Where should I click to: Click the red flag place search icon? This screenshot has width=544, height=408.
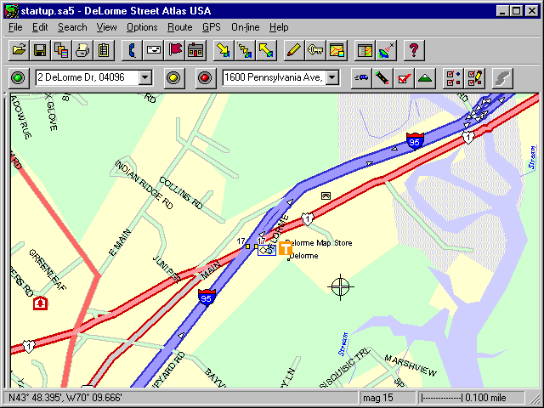(175, 51)
